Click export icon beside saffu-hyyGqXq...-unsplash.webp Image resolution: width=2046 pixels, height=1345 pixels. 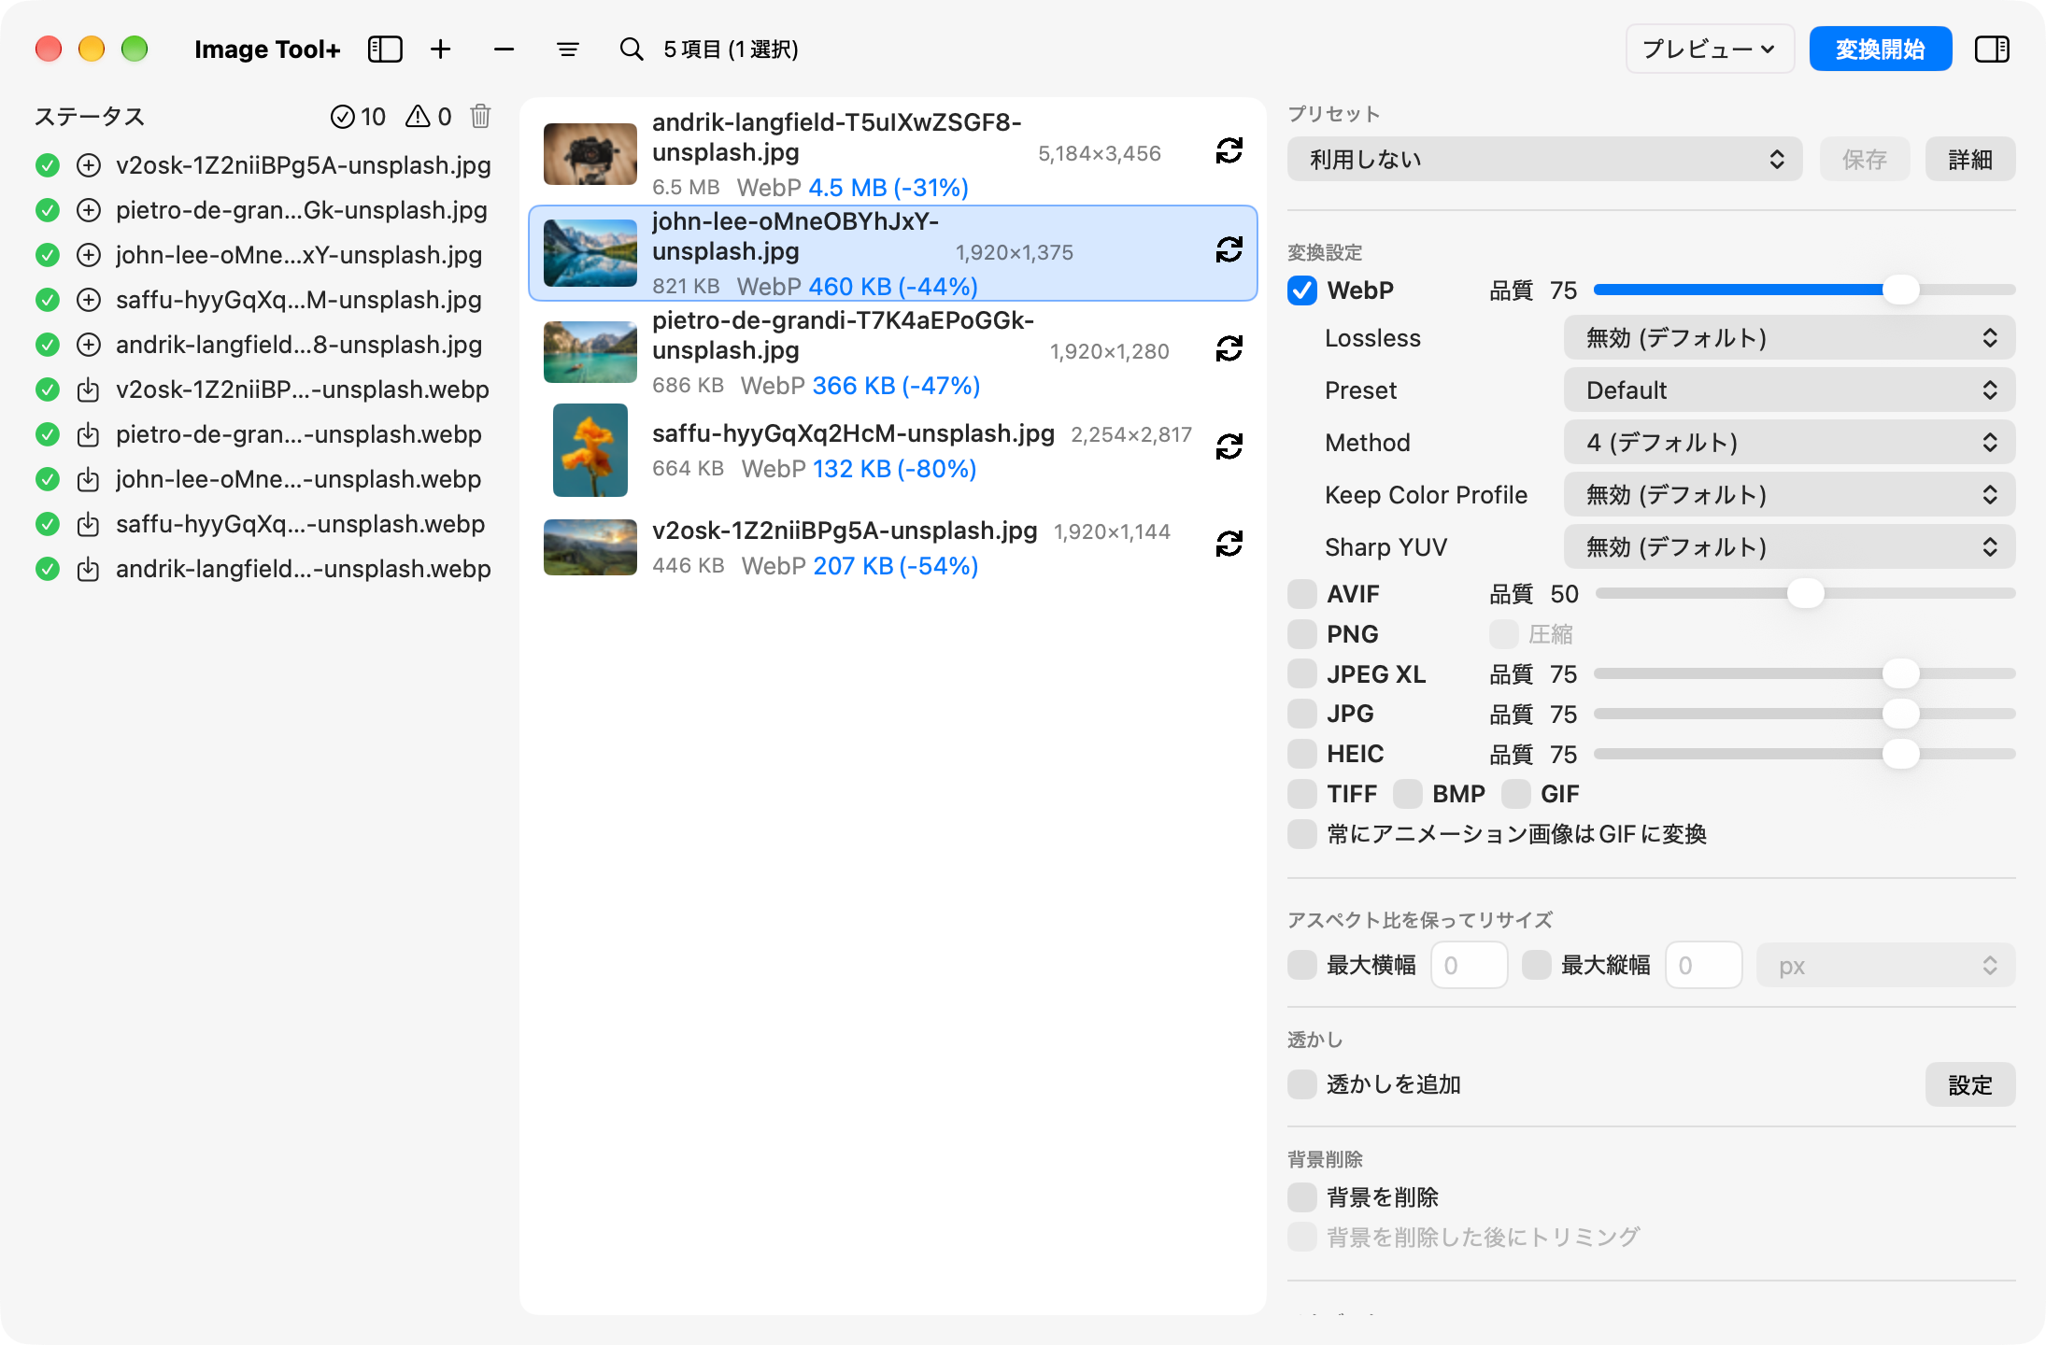click(x=89, y=524)
